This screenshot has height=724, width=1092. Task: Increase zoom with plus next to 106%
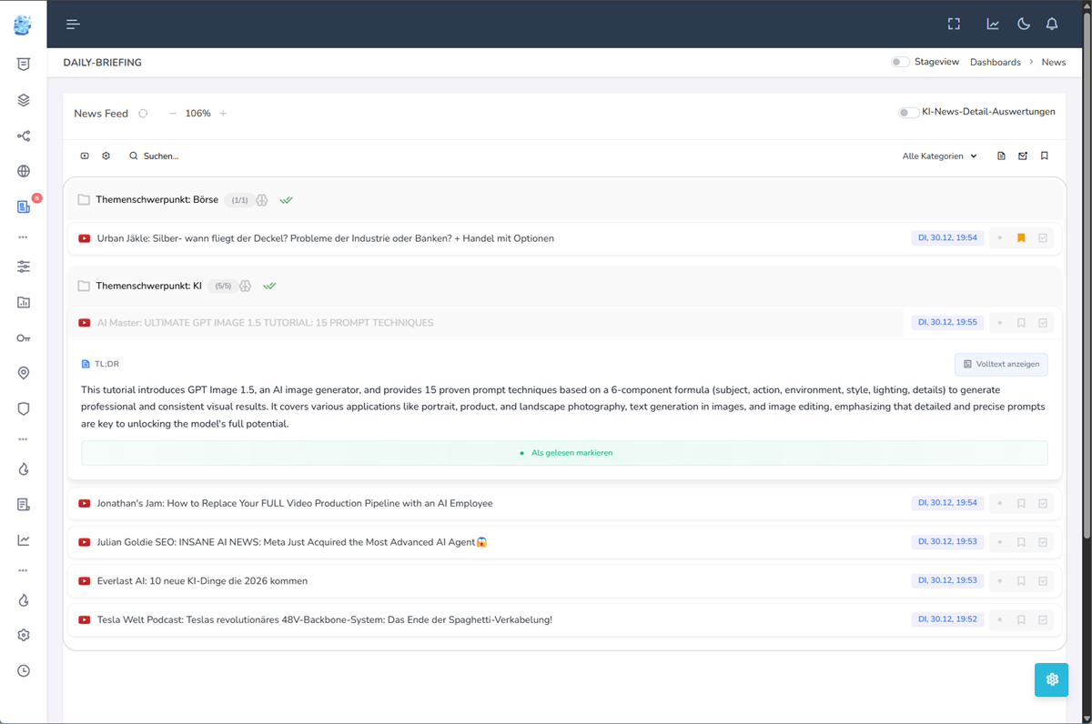223,114
